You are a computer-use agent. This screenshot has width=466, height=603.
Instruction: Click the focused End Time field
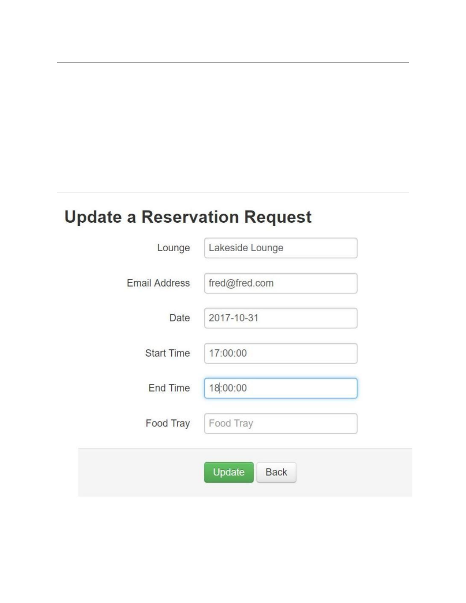(x=281, y=388)
